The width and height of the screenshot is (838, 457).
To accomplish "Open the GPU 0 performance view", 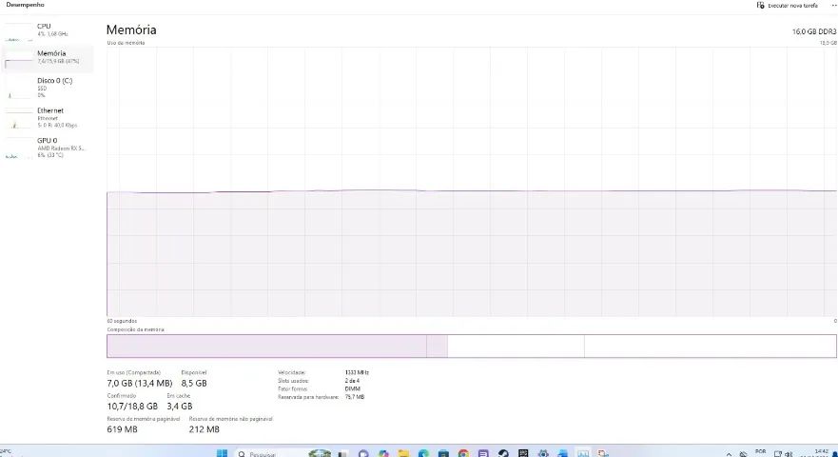I will [x=47, y=148].
